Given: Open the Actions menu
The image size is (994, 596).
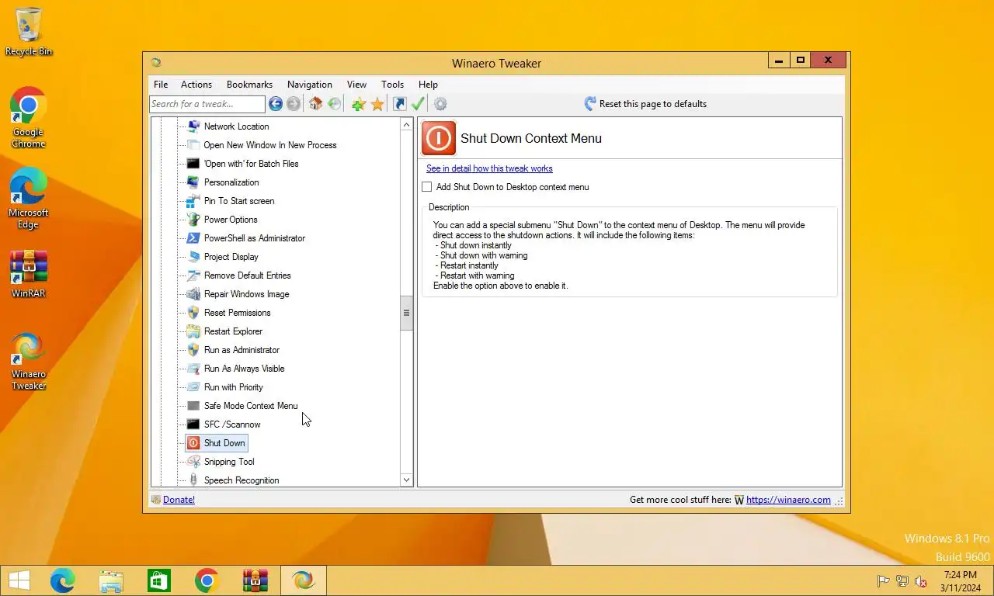Looking at the screenshot, I should click(x=196, y=85).
